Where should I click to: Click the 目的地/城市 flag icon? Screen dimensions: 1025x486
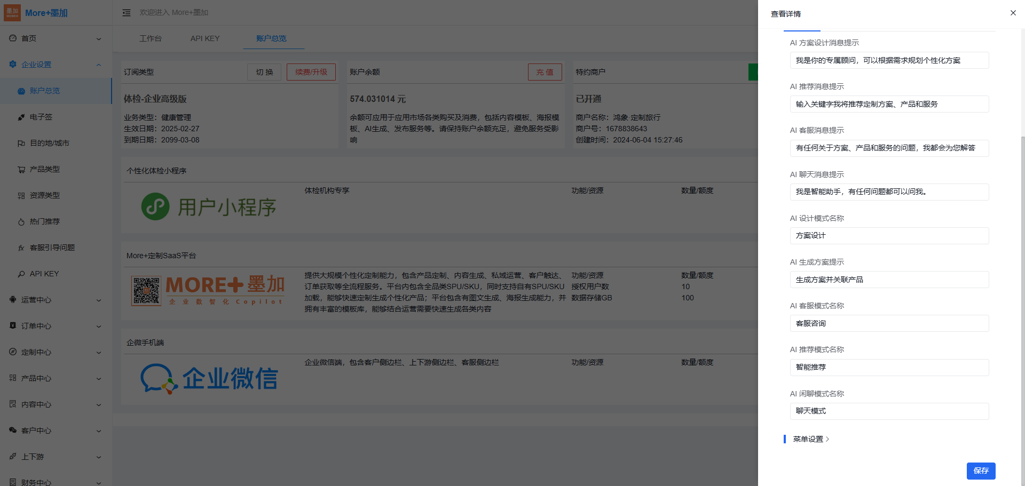[x=21, y=144]
